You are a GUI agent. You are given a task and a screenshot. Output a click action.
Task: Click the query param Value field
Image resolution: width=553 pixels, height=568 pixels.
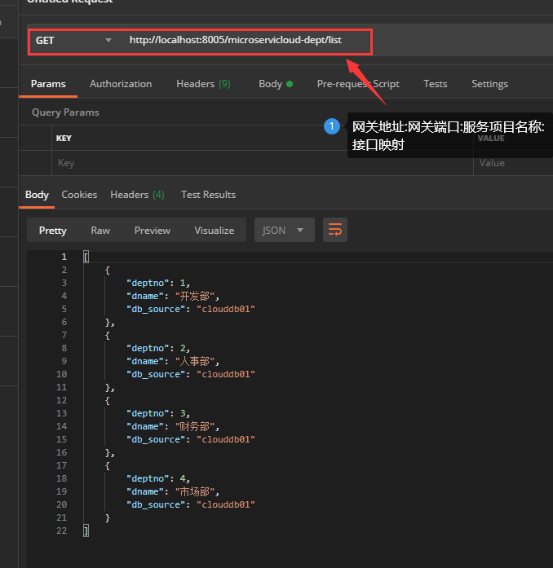tap(513, 163)
